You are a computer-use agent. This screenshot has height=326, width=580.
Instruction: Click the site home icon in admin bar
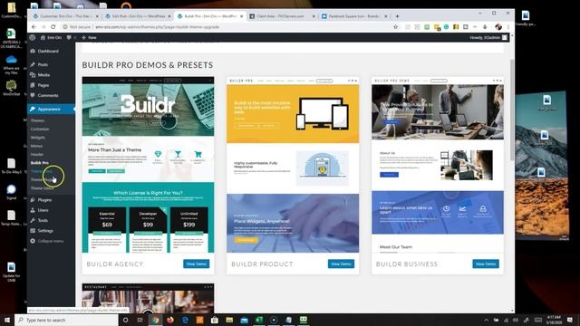point(43,38)
